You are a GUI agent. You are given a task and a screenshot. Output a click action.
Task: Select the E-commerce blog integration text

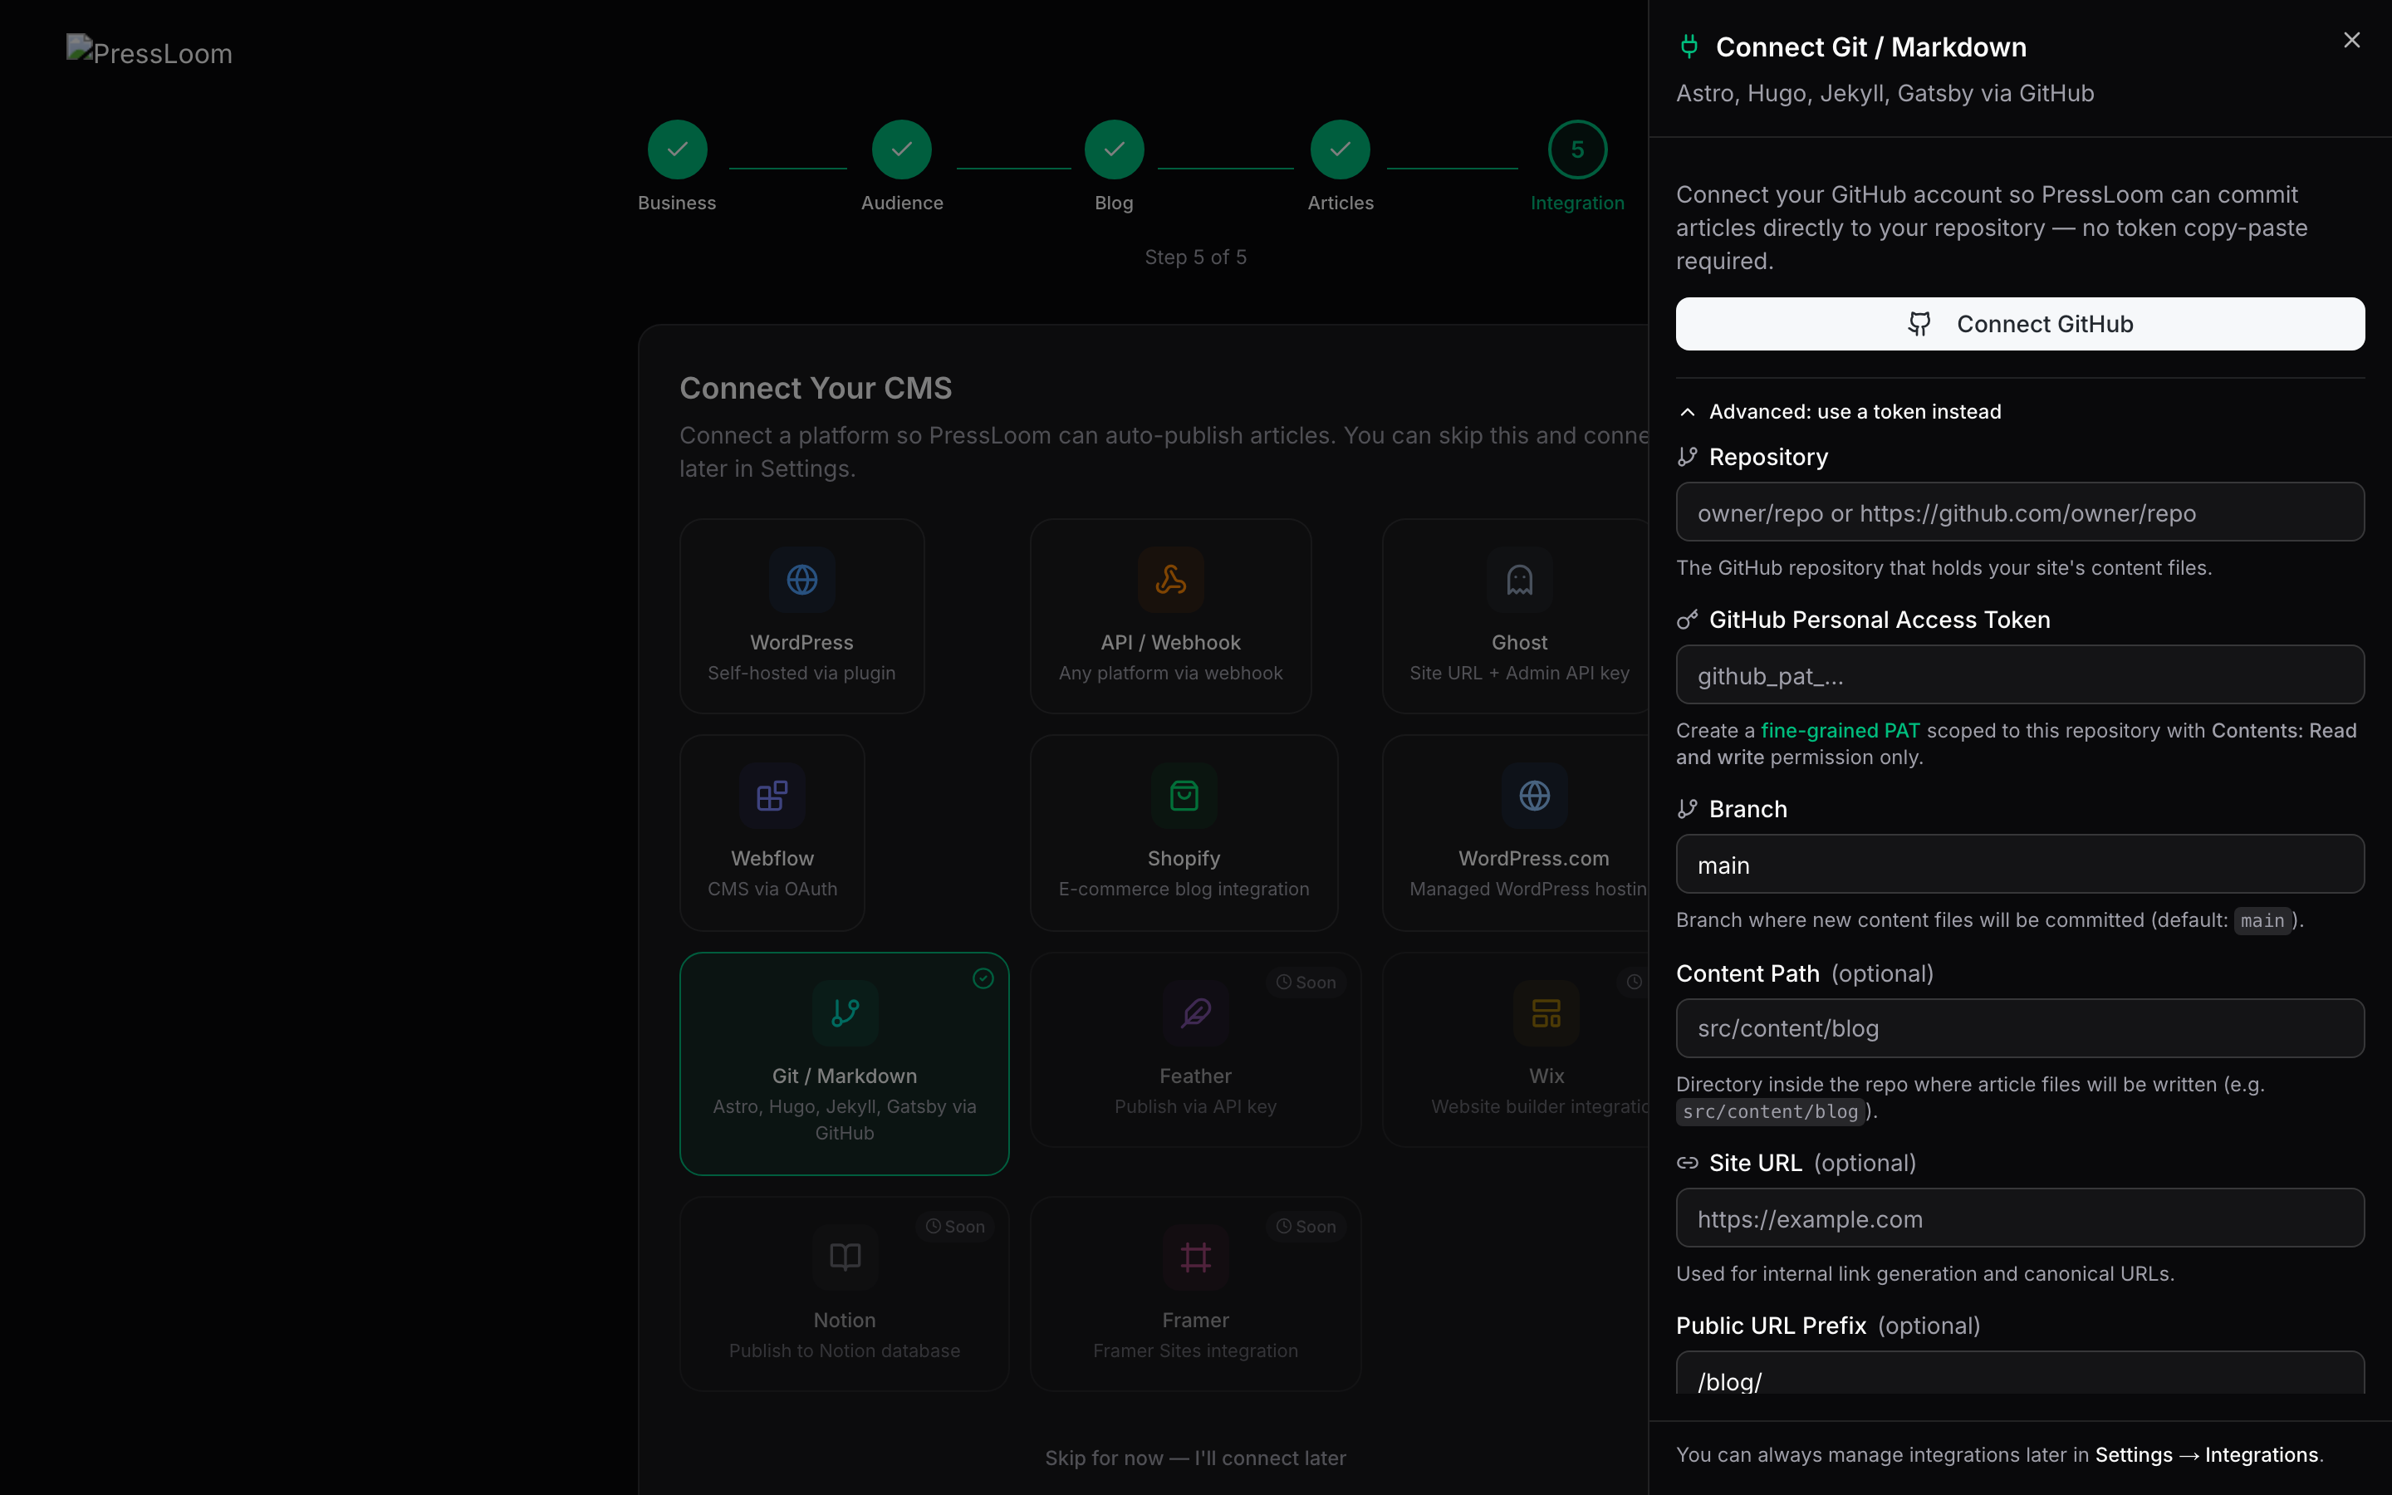coord(1184,889)
